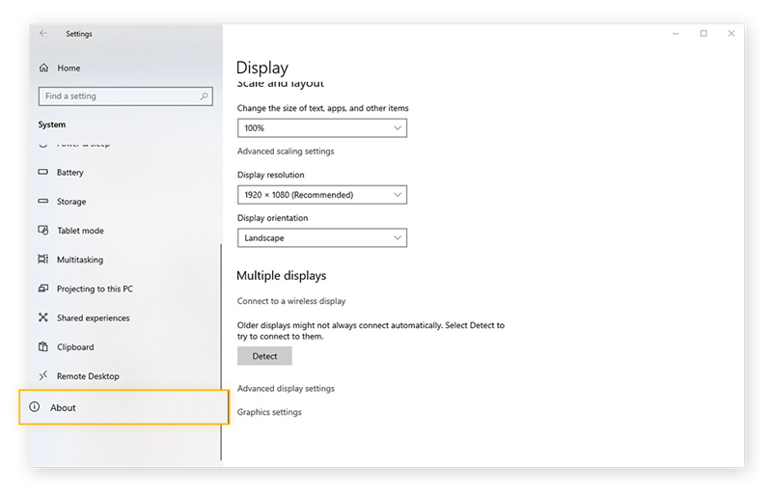Screen dimensions: 772x495
Task: Click Connect to a wireless display
Action: [291, 301]
